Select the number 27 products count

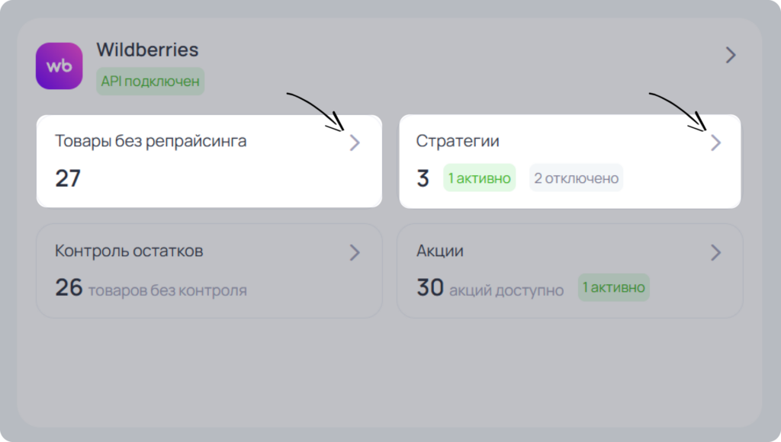point(68,178)
